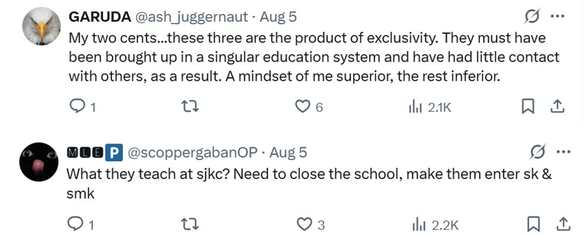This screenshot has width=585, height=235.
Task: Like the tweet with 3 likes
Action: [311, 224]
